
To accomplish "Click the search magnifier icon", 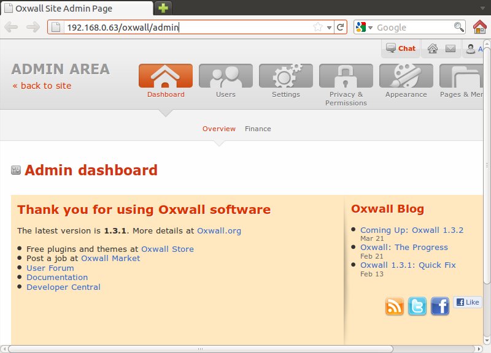I will pyautogui.click(x=458, y=27).
